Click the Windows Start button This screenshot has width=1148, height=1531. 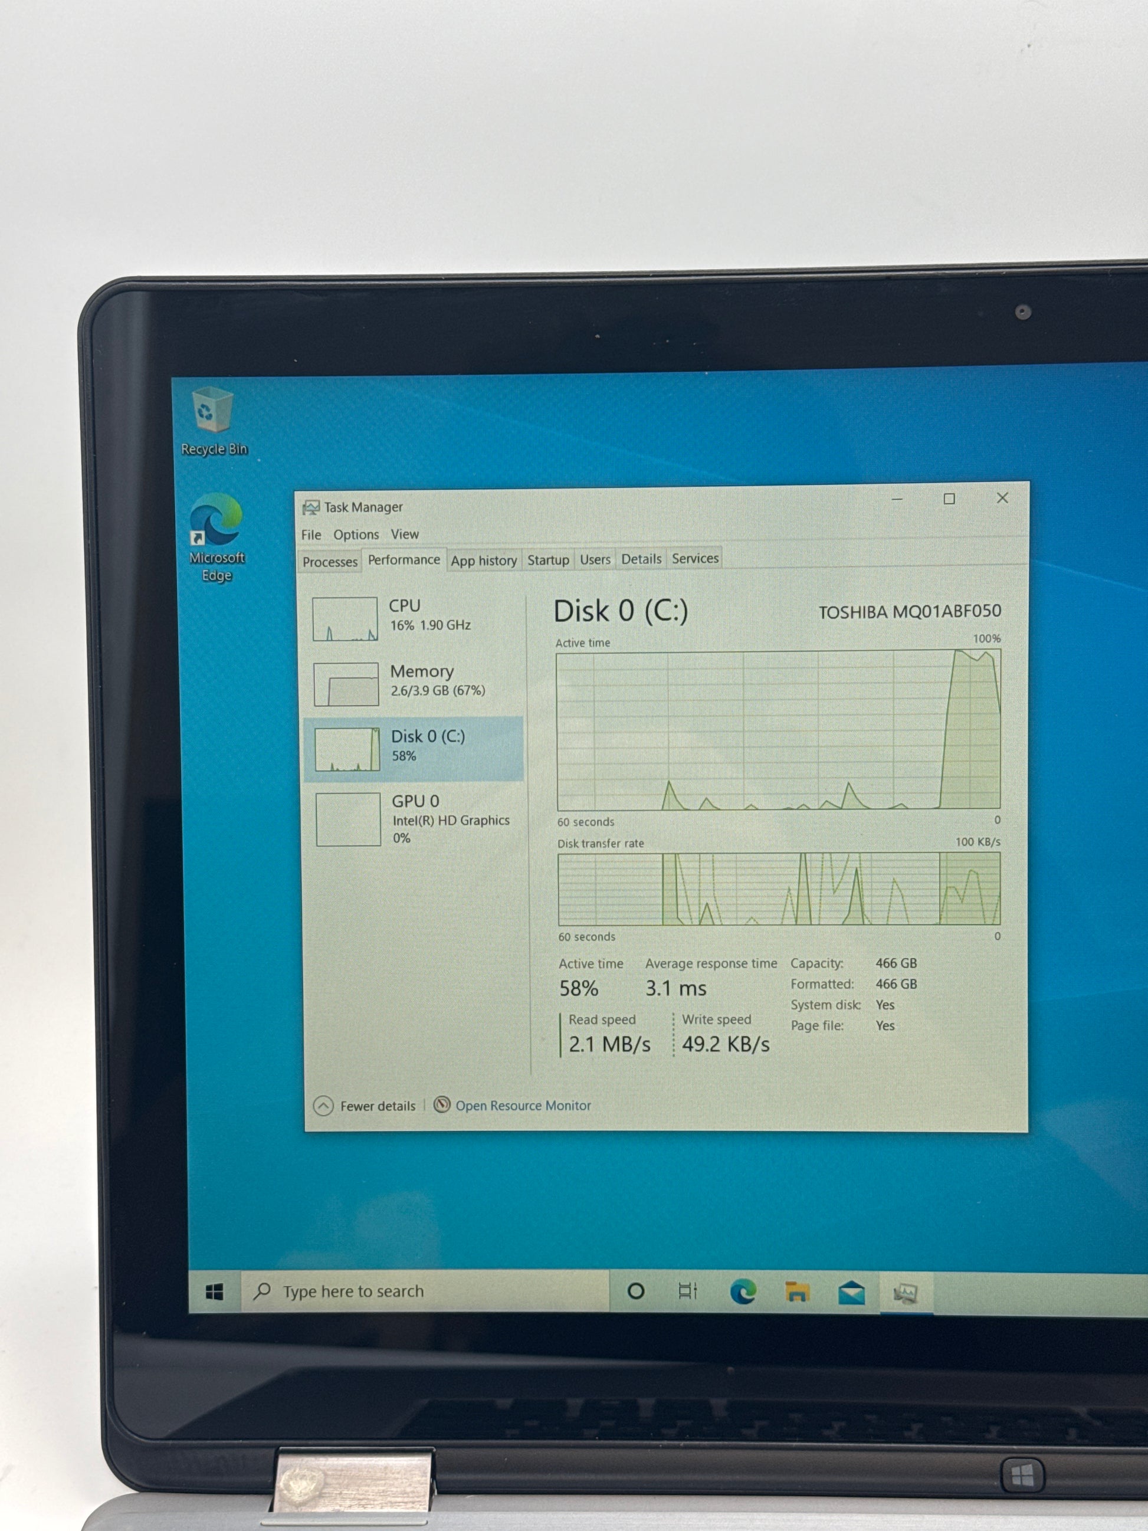pos(215,1291)
